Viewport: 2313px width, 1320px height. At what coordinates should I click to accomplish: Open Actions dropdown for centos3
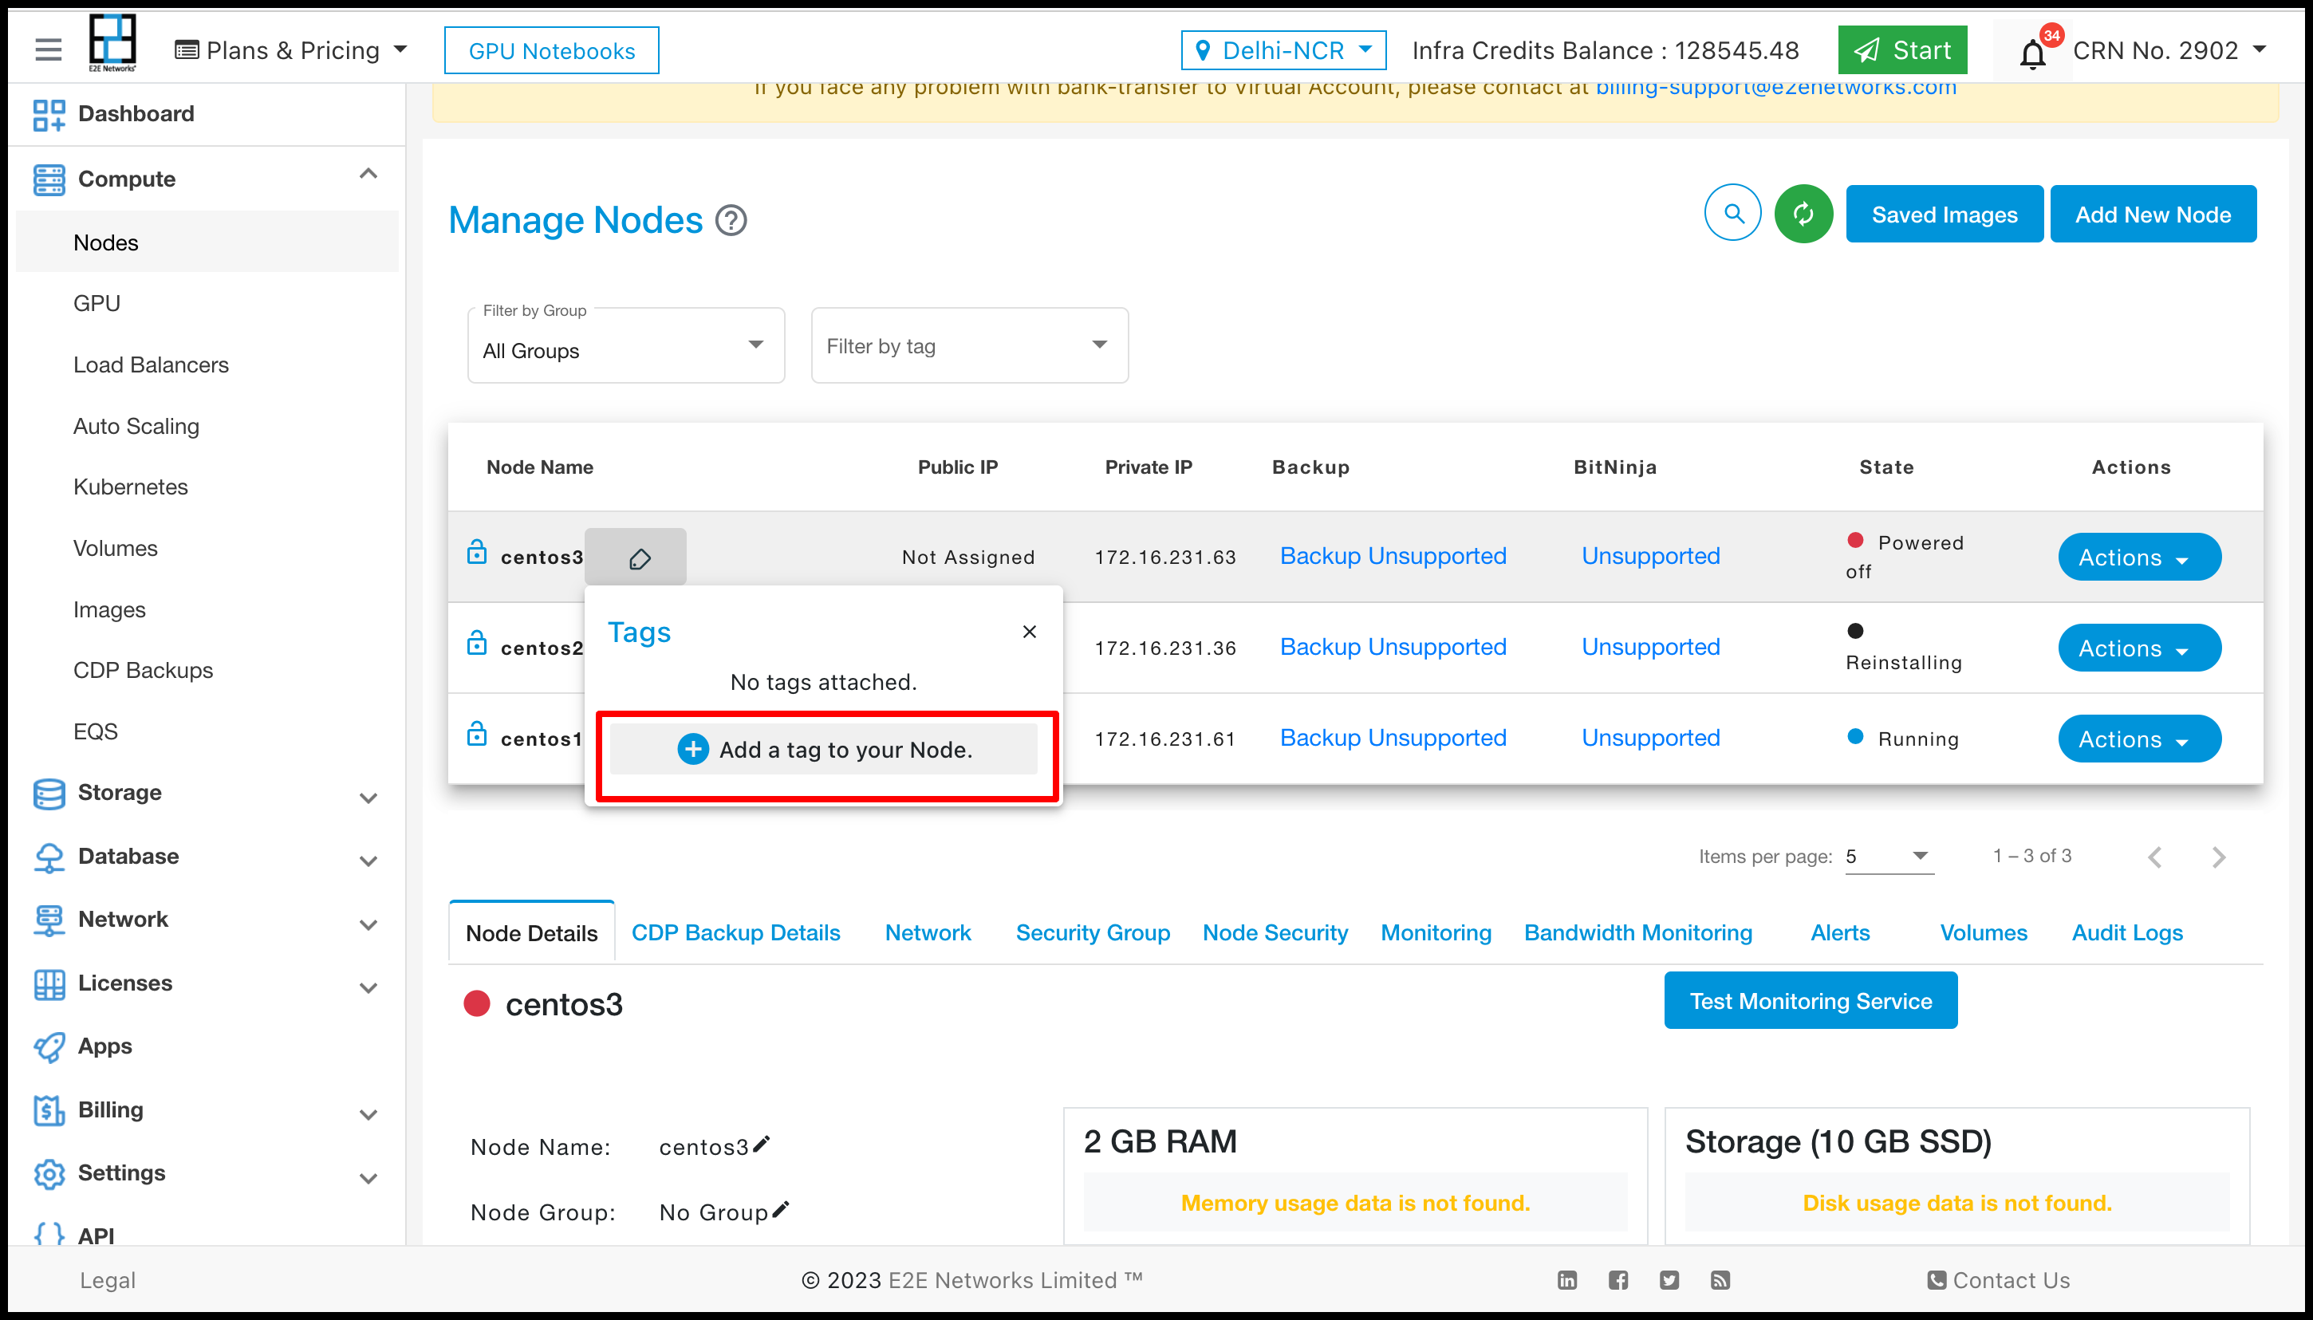pyautogui.click(x=2140, y=558)
